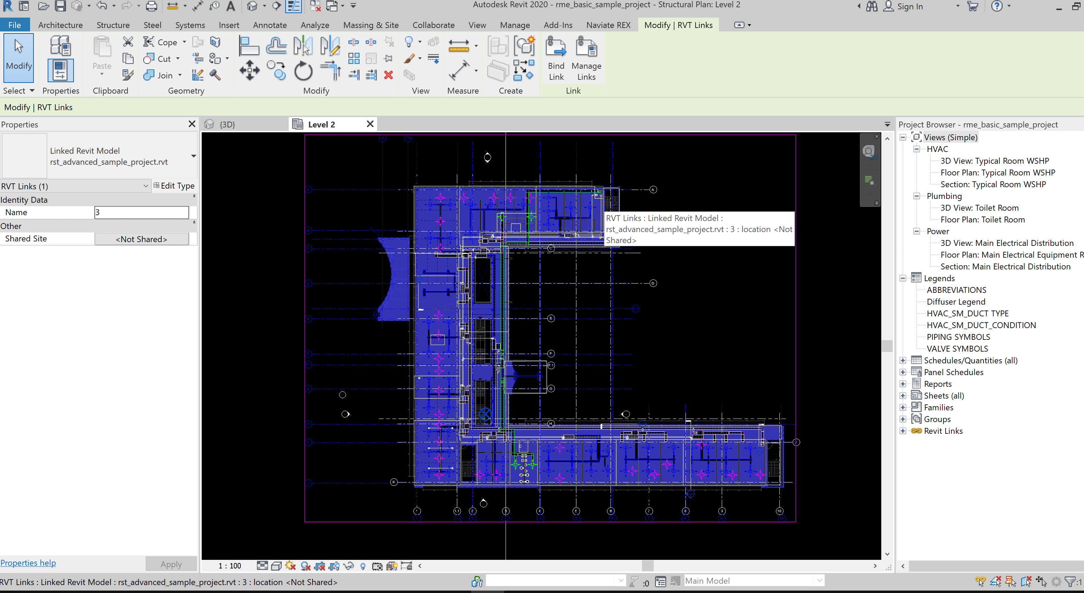This screenshot has width=1084, height=593.
Task: Click the <Not Shared> Shared Site button
Action: tap(141, 239)
